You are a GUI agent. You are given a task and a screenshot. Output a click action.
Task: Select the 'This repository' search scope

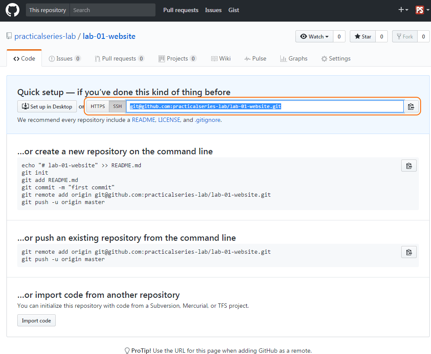[48, 10]
